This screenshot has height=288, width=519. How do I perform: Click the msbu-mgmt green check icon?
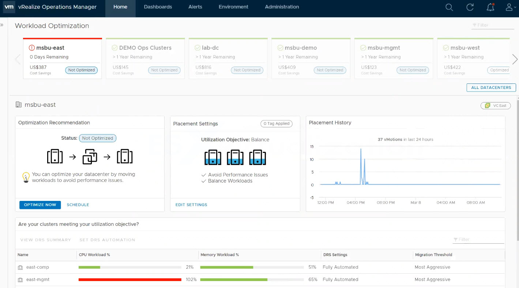coord(363,48)
